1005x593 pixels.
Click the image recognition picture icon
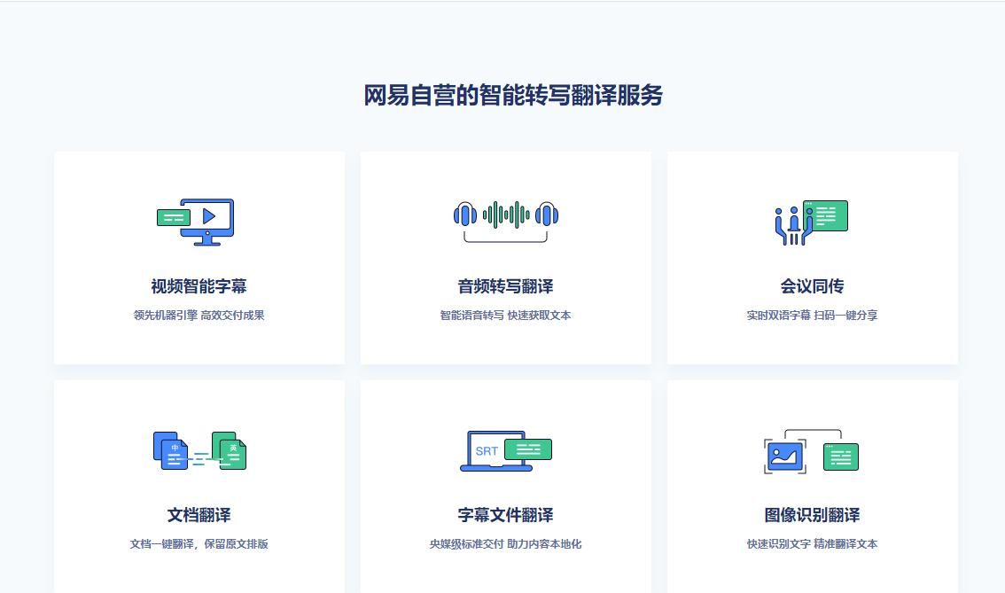812,451
